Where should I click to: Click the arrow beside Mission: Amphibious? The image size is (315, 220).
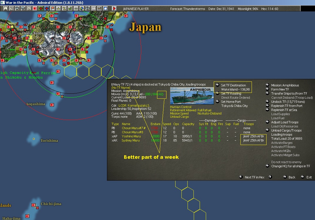(267, 85)
